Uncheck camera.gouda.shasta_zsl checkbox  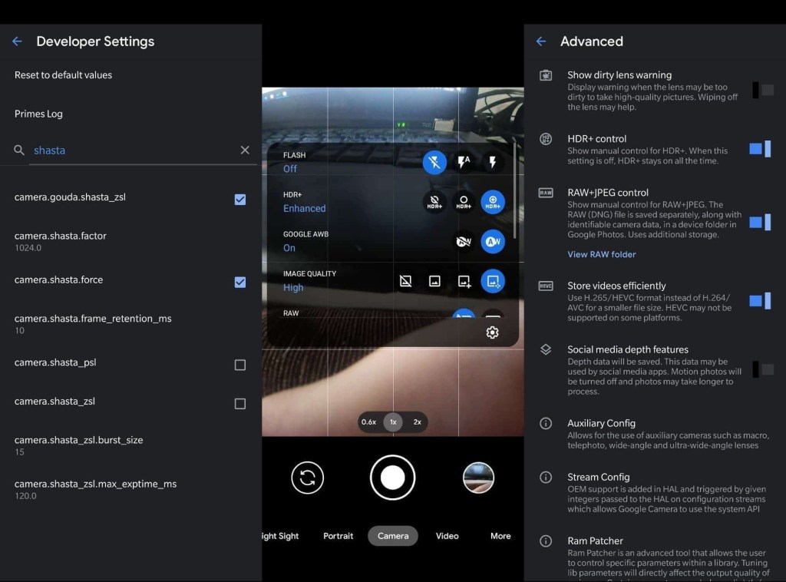240,200
